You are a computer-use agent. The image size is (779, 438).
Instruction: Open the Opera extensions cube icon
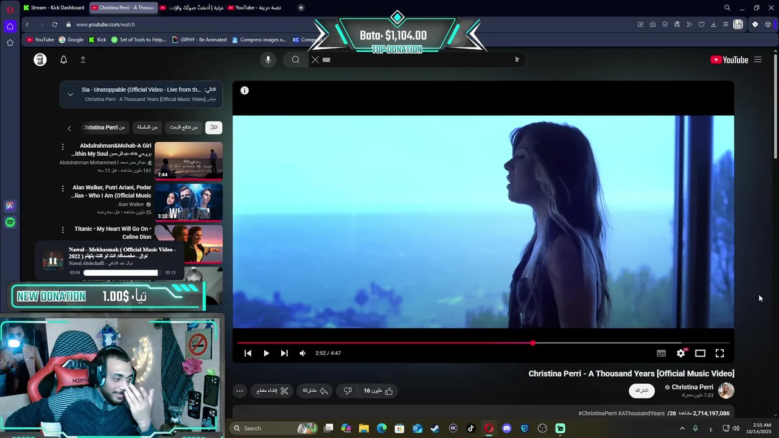pos(768,24)
